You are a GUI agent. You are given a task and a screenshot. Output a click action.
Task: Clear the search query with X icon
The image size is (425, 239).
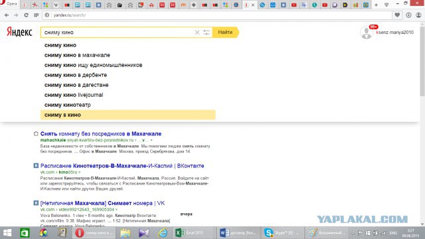[197, 33]
